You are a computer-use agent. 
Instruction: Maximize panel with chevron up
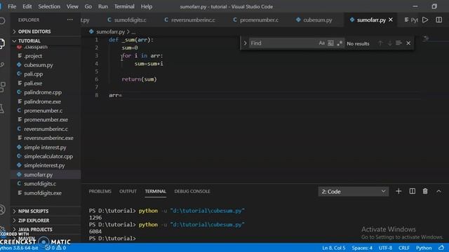(438, 191)
